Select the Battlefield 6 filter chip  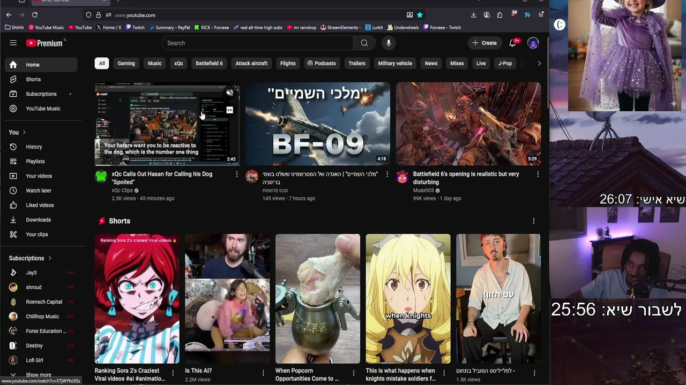pyautogui.click(x=209, y=63)
